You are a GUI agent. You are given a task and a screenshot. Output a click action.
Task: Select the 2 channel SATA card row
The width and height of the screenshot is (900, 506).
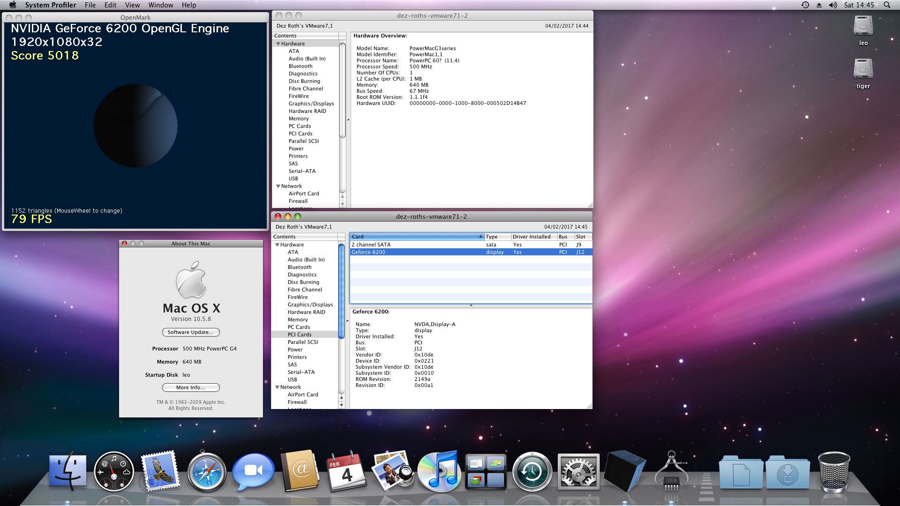471,245
